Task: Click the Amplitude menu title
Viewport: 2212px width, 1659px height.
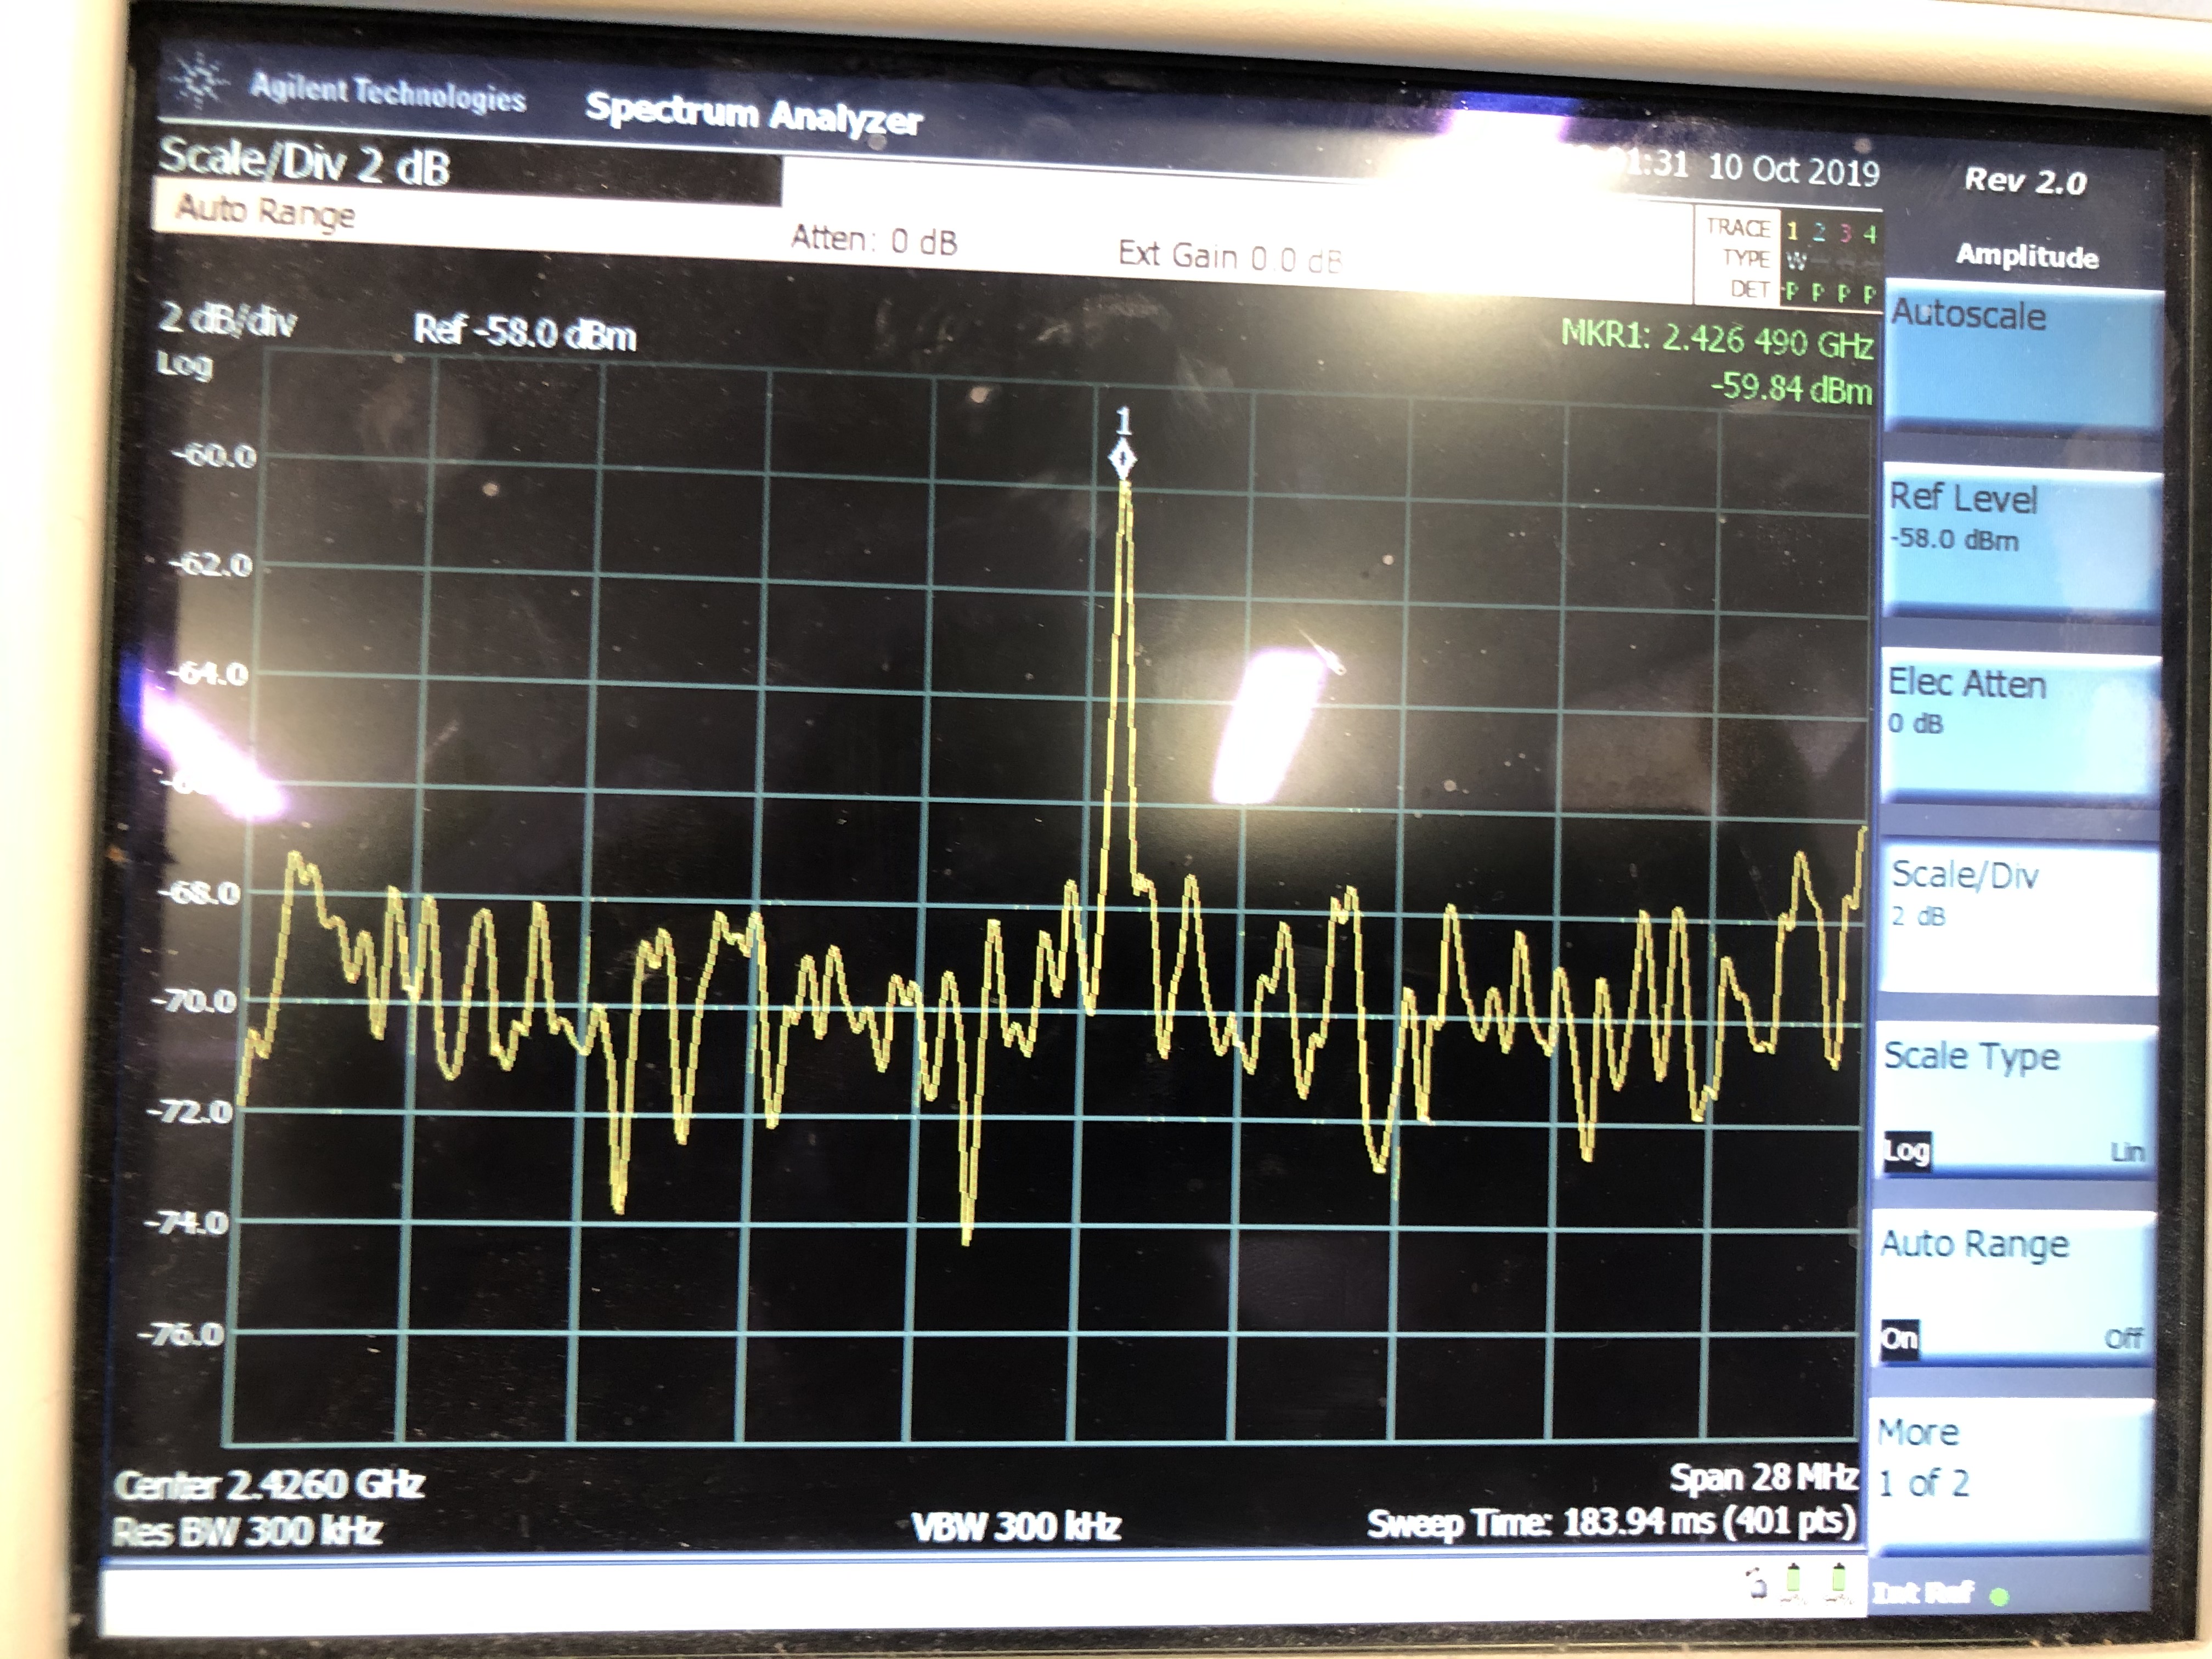Action: point(2026,256)
